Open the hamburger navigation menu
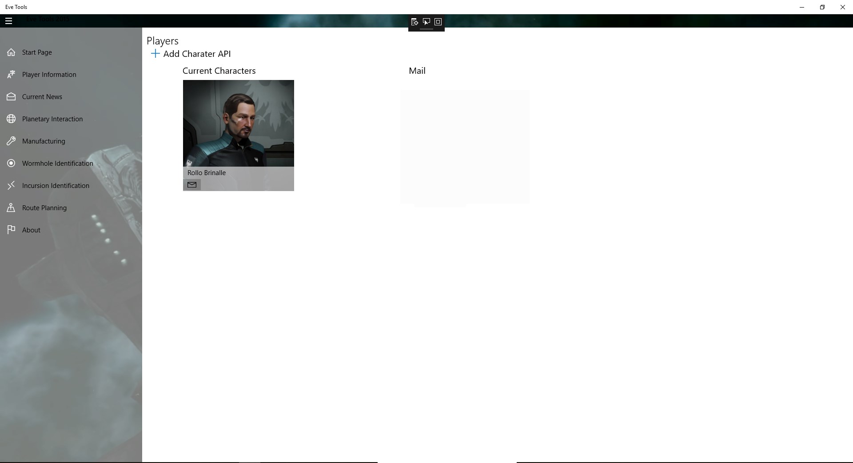Viewport: 853px width, 463px height. pos(9,21)
